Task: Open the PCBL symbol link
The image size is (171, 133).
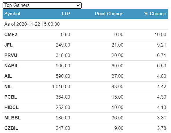Action: [x=11, y=97]
